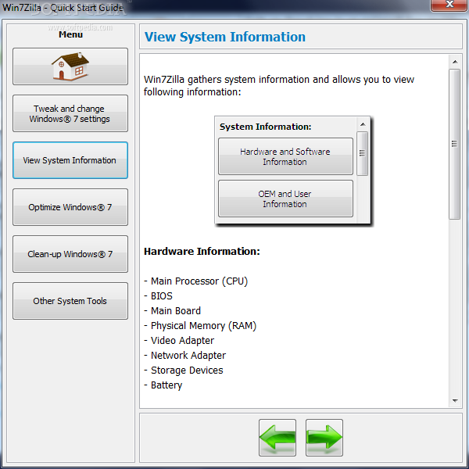Open Optimize Windows 7 section

tap(70, 207)
